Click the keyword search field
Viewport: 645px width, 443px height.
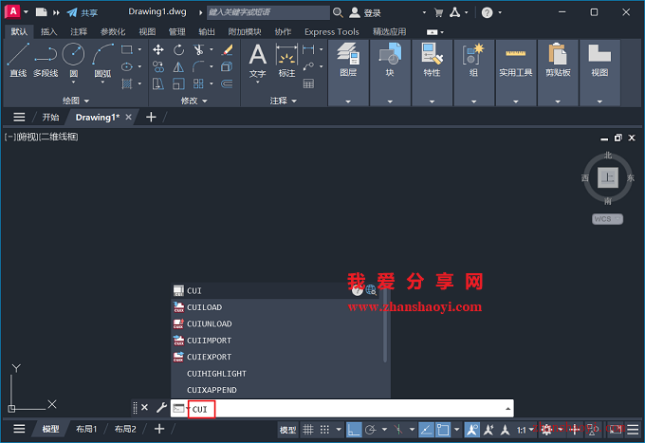click(x=267, y=12)
